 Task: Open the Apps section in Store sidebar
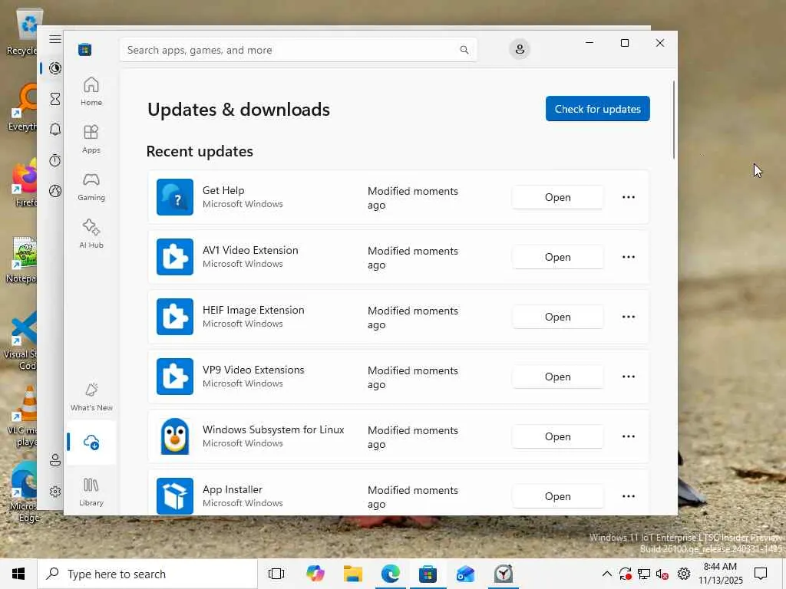(91, 140)
